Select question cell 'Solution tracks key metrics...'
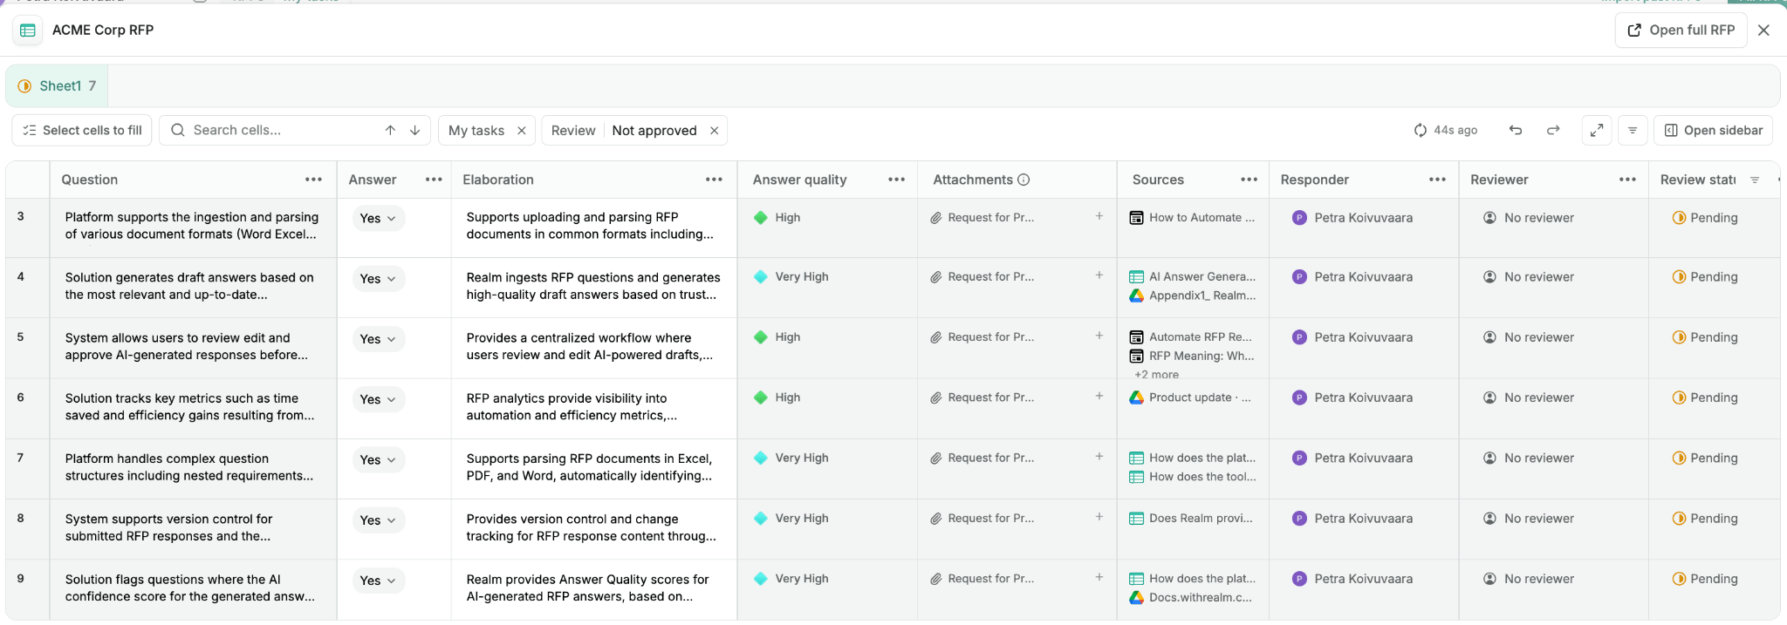Image resolution: width=1787 pixels, height=625 pixels. [193, 408]
